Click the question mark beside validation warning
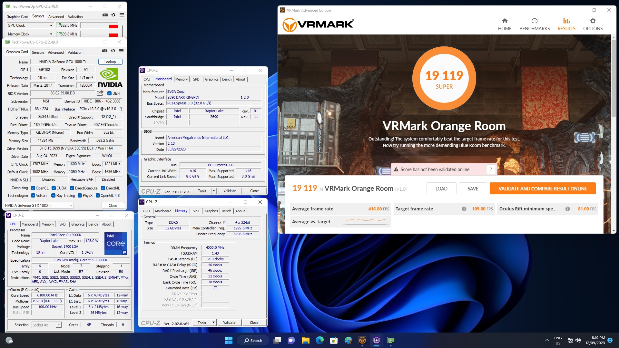This screenshot has width=619, height=348. coord(491,169)
